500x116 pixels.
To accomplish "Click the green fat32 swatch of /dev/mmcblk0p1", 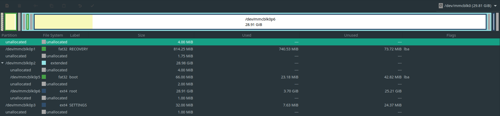I will click(44, 49).
